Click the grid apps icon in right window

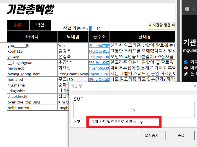(x=187, y=9)
